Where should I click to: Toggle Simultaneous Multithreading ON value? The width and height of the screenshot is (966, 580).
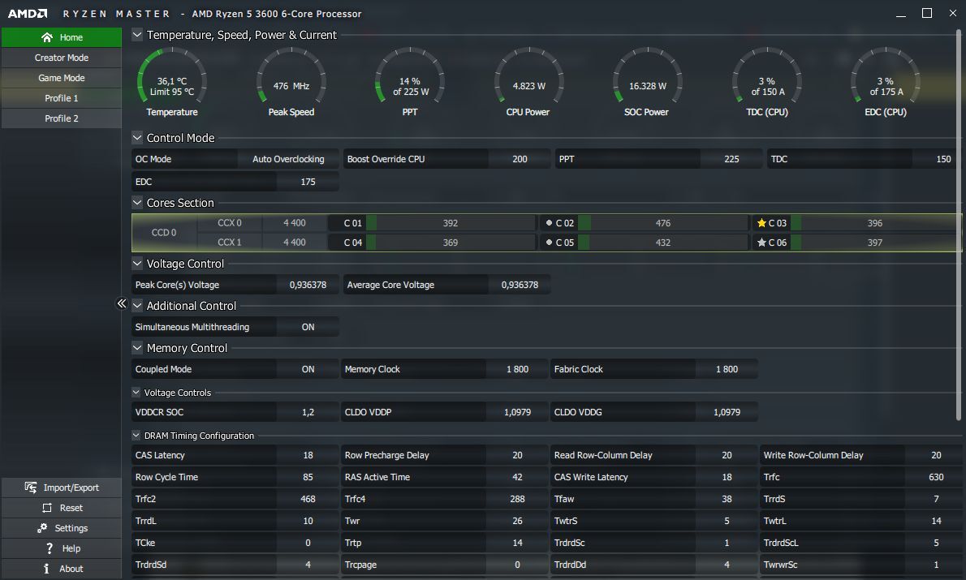[308, 327]
